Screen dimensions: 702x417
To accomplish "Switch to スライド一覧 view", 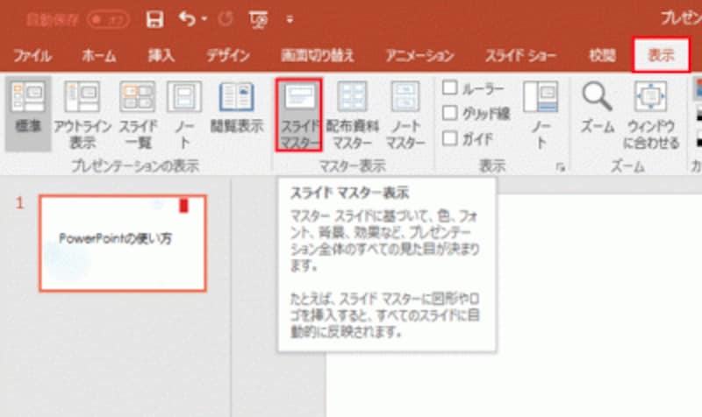I will click(x=138, y=115).
